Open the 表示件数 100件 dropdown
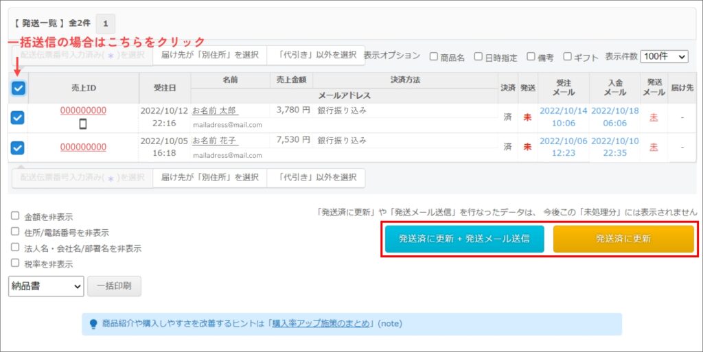Screen dimensions: 703x352 click(663, 57)
